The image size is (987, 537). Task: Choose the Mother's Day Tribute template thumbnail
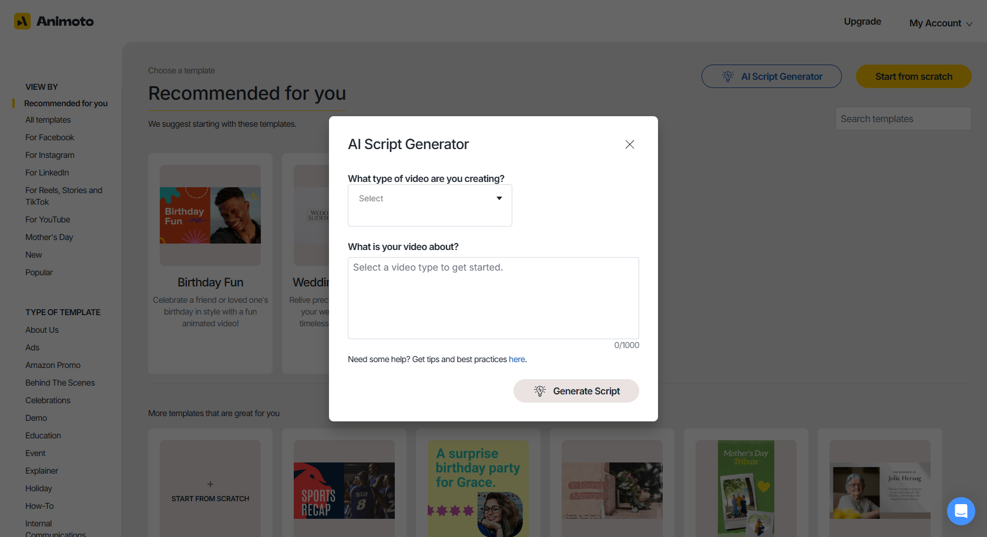coord(746,488)
